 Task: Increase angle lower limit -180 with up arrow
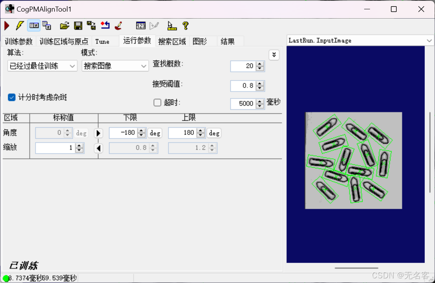(142, 131)
